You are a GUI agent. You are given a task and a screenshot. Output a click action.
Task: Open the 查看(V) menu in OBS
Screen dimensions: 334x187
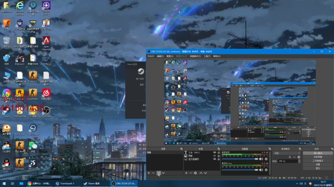click(170, 57)
